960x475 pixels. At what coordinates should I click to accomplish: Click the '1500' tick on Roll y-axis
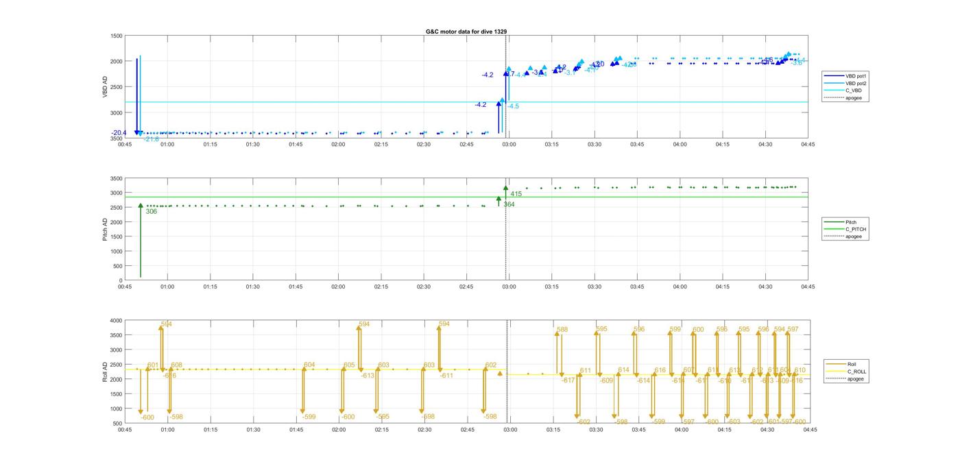pos(117,394)
